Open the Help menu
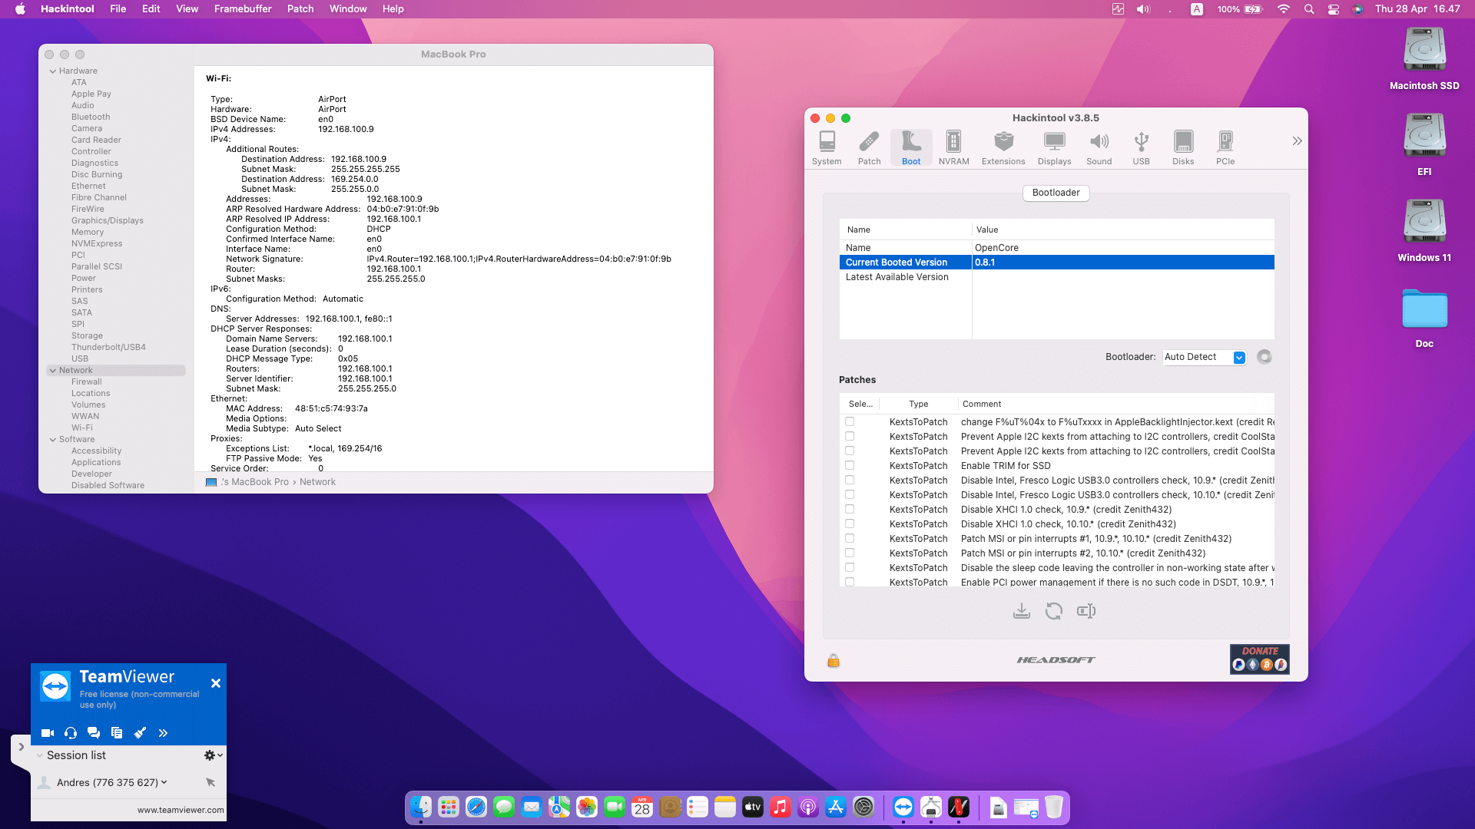 (x=393, y=9)
